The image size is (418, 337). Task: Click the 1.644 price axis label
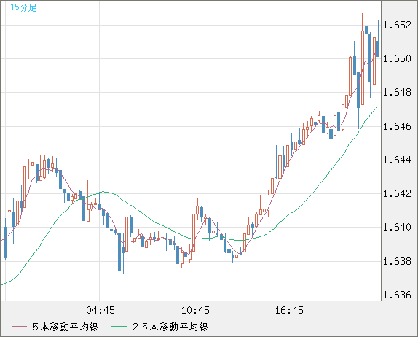pyautogui.click(x=397, y=160)
